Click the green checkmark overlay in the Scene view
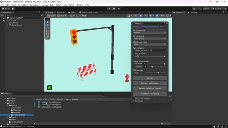Screen dimensions: 228x128 [x=50, y=88]
